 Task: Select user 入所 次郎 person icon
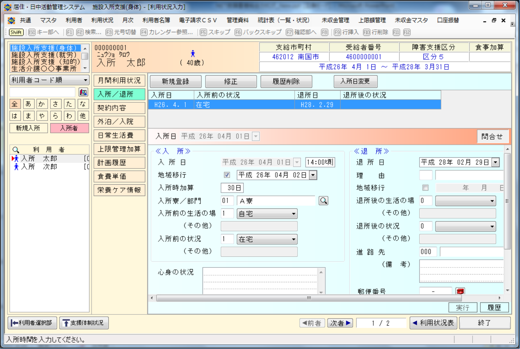click(x=16, y=167)
